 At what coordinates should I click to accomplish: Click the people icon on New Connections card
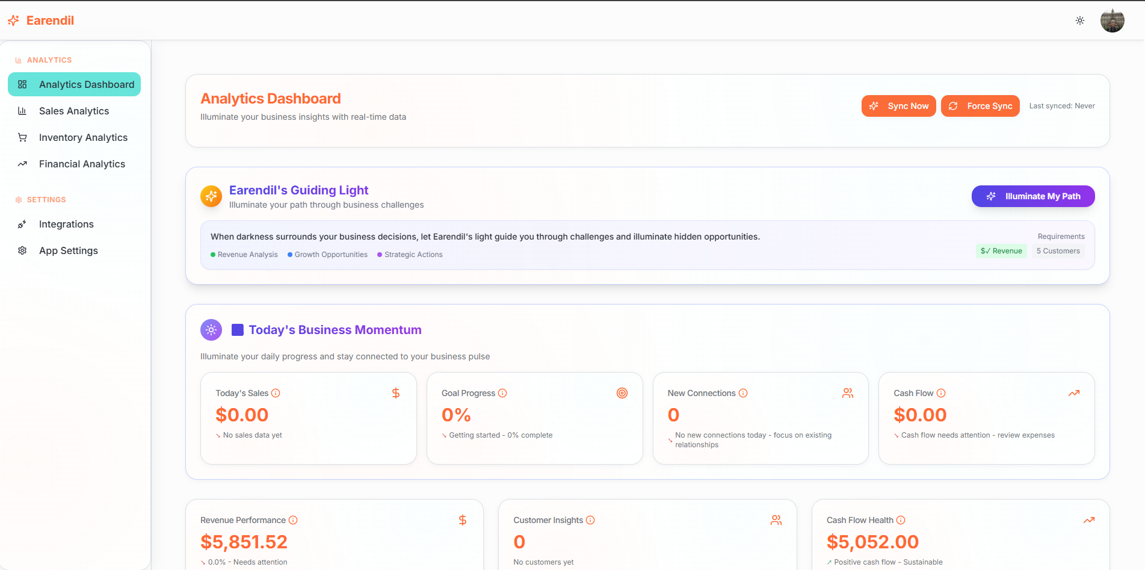coord(848,392)
